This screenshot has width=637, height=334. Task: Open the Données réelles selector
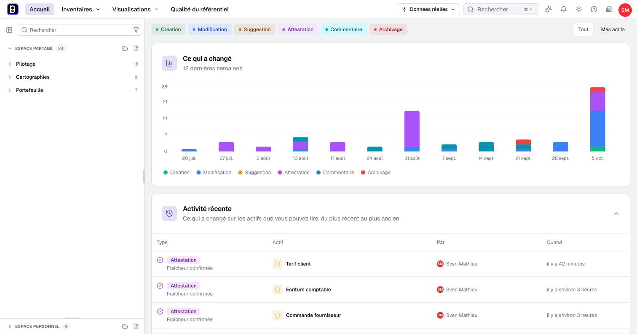tap(428, 9)
